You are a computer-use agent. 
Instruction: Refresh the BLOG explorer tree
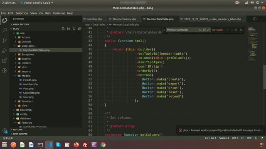pos(74,29)
